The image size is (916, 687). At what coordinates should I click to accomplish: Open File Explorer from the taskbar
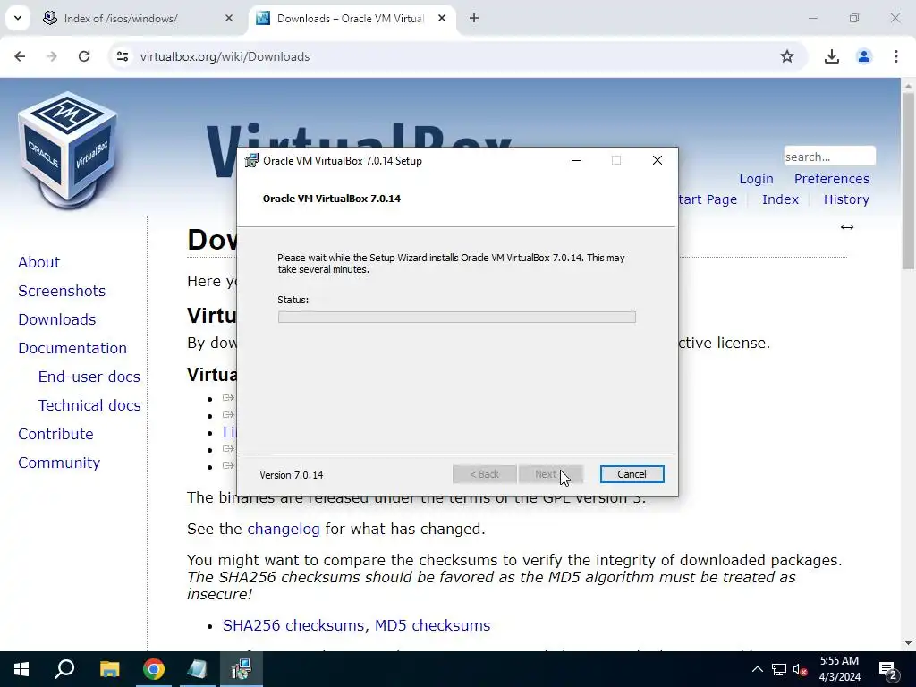pyautogui.click(x=109, y=669)
